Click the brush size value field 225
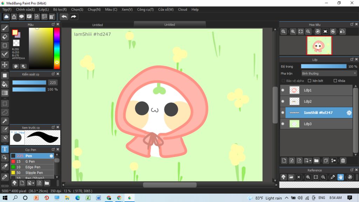 53,83
